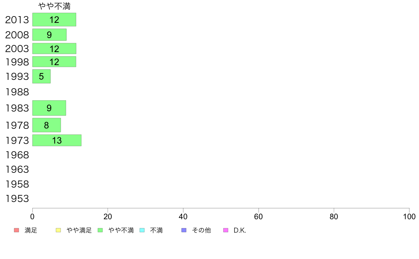Select the 1993 bar showing 5

(x=41, y=76)
